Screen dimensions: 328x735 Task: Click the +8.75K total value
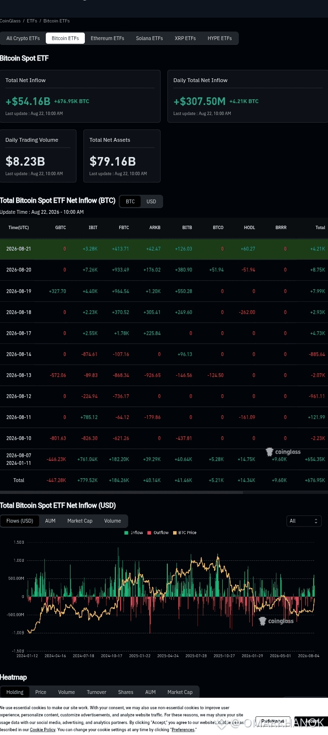click(318, 270)
